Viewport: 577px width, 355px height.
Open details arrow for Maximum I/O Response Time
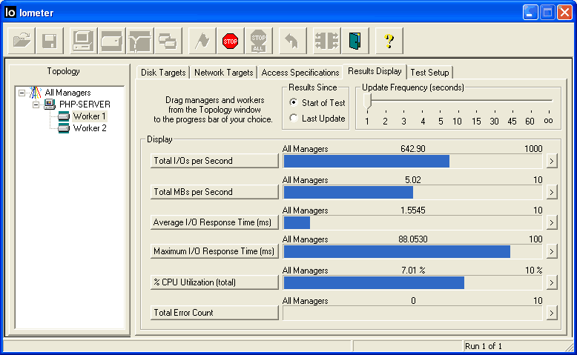click(551, 252)
